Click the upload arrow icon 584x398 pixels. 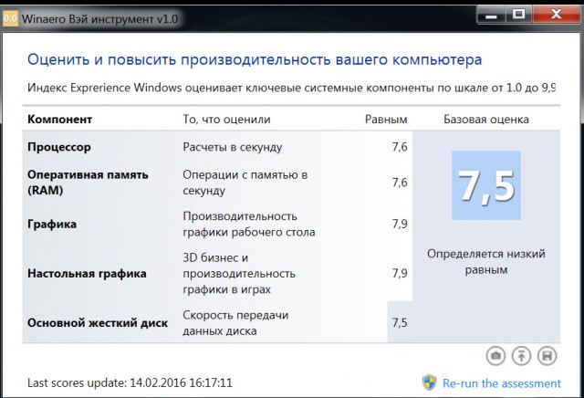coord(521,356)
